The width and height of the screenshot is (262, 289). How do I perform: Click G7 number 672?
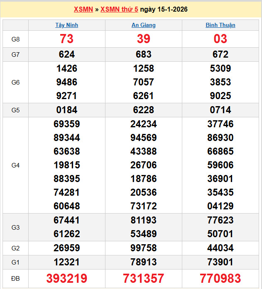[x=220, y=54]
